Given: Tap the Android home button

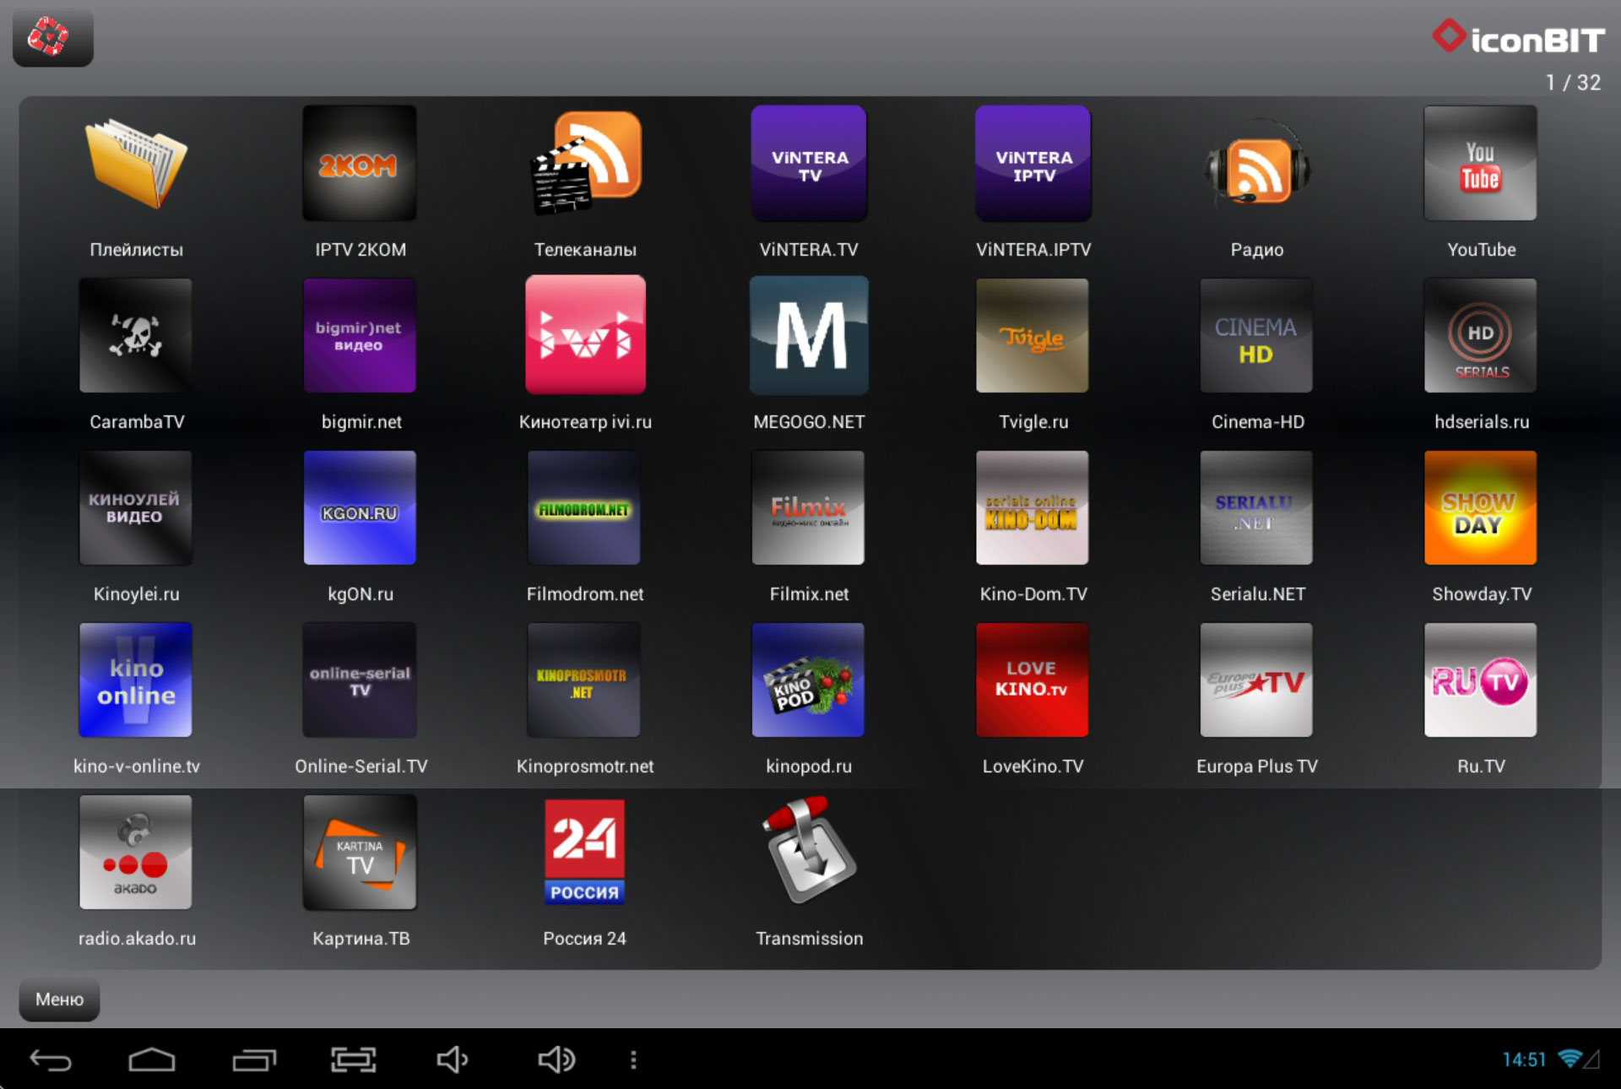Looking at the screenshot, I should click(x=152, y=1059).
